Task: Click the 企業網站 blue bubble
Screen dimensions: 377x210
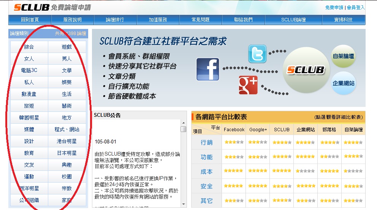Action: pos(343,83)
